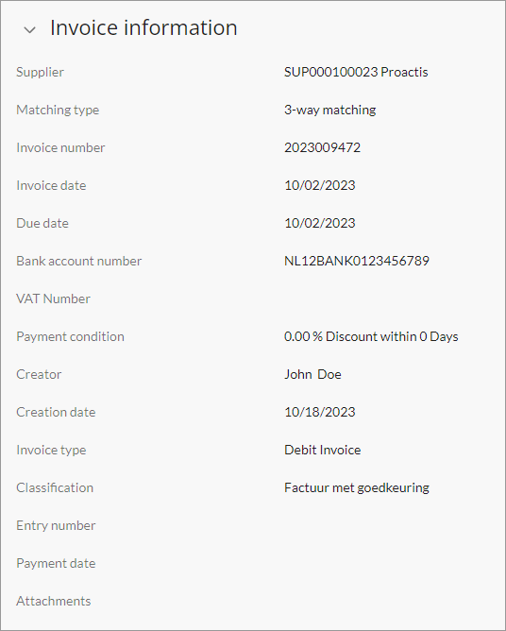Click the 3-way matching value

pos(329,110)
